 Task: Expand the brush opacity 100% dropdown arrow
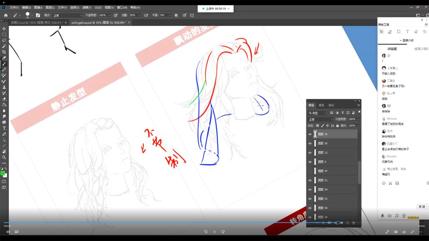(109, 15)
